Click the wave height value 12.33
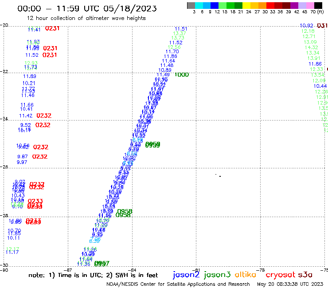This screenshot has height=288, width=328. click(x=316, y=69)
